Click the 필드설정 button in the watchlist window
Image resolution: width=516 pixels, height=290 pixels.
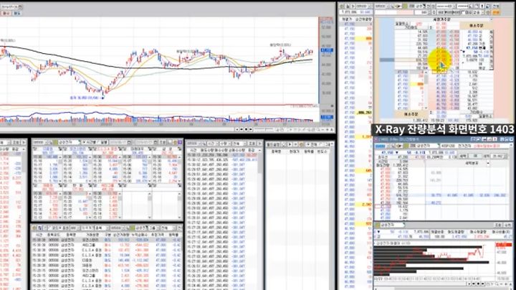point(273,144)
